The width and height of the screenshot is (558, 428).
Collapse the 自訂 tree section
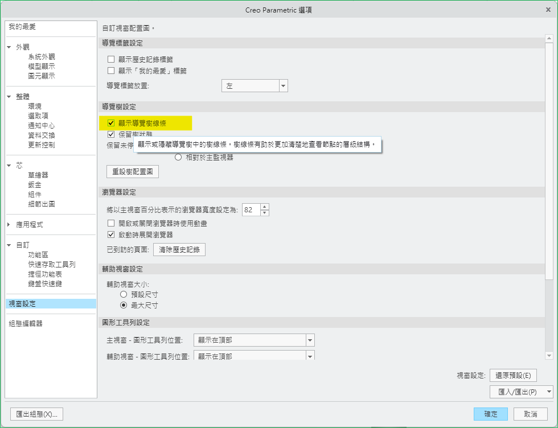point(9,245)
